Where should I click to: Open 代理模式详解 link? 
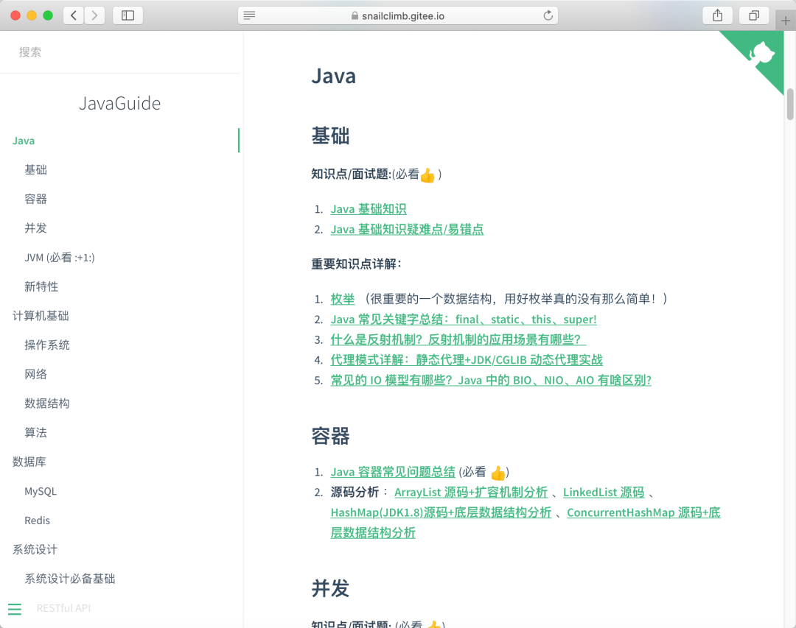(x=467, y=360)
